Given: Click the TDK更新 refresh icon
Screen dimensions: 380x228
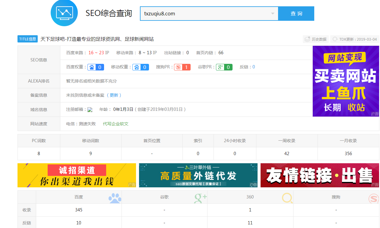Looking at the screenshot, I should pos(335,39).
